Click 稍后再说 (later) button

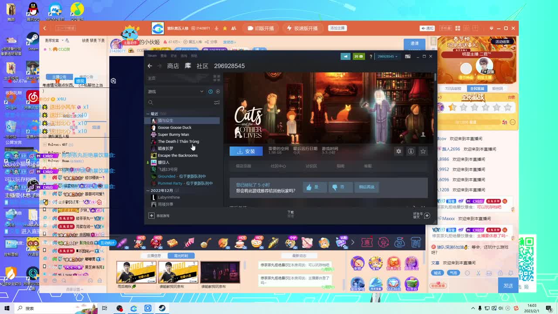click(x=367, y=187)
